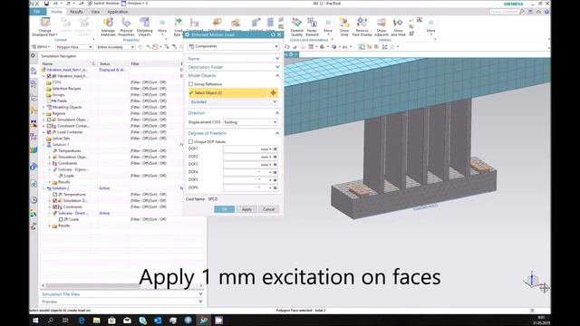This screenshot has width=580, height=326.
Task: Switch to Home ribbon tab
Action: [x=56, y=12]
